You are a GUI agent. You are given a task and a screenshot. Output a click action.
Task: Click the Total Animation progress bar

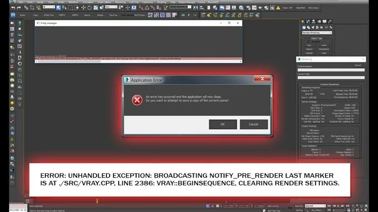click(331, 70)
